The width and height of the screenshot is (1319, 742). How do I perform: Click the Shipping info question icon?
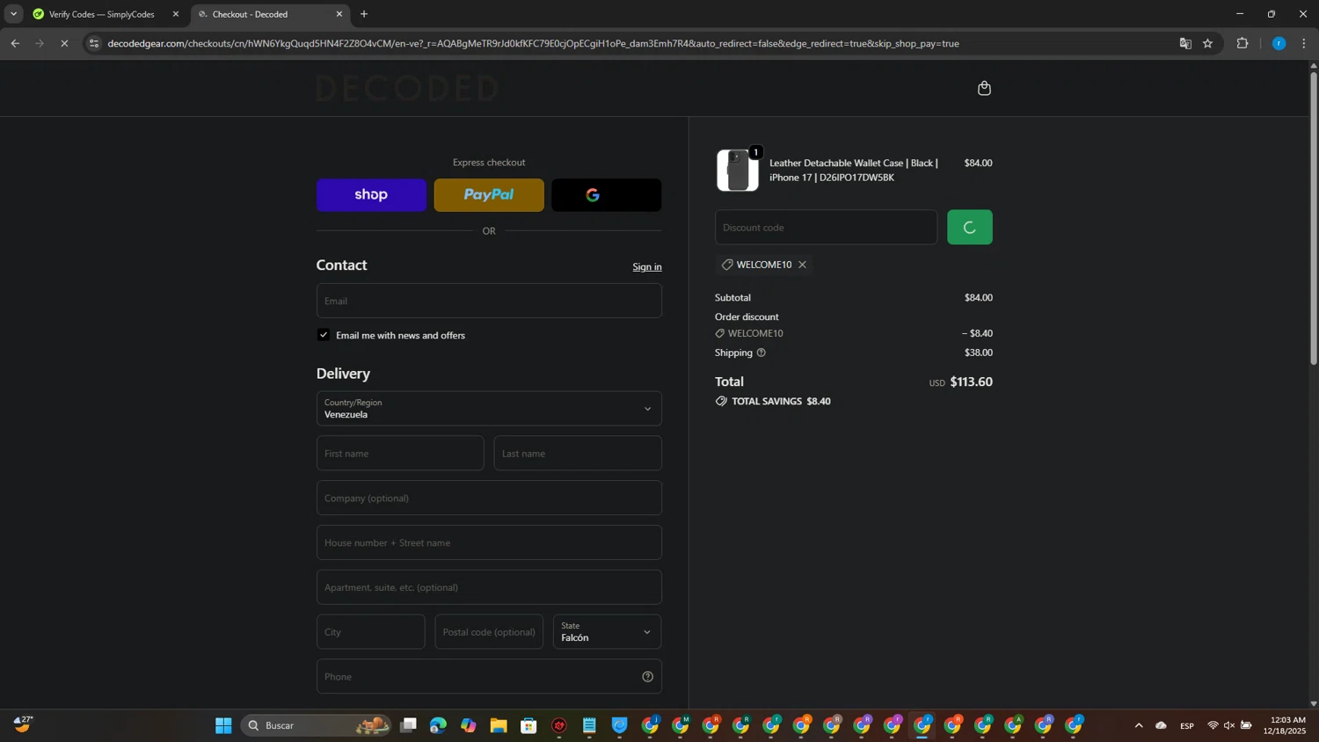coord(762,353)
